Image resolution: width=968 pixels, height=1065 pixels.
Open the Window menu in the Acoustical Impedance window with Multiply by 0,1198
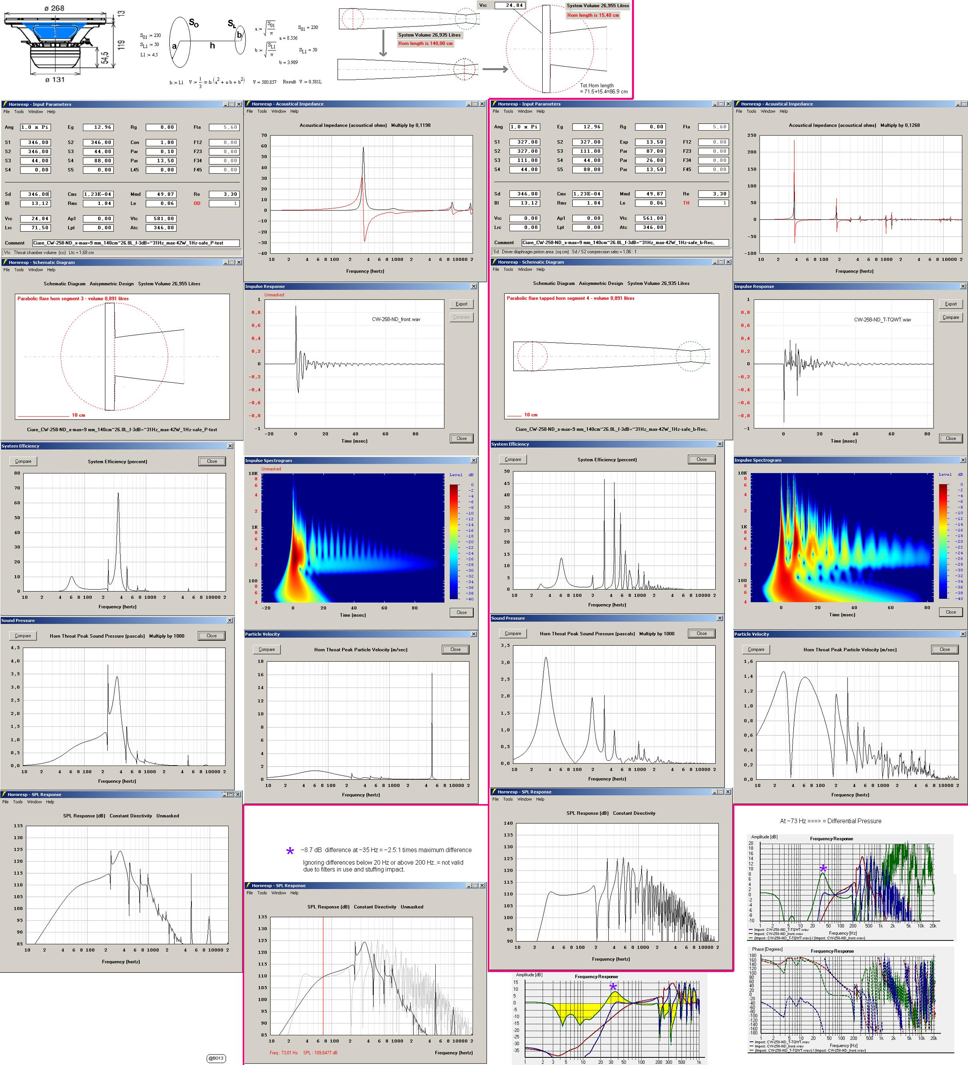(279, 111)
